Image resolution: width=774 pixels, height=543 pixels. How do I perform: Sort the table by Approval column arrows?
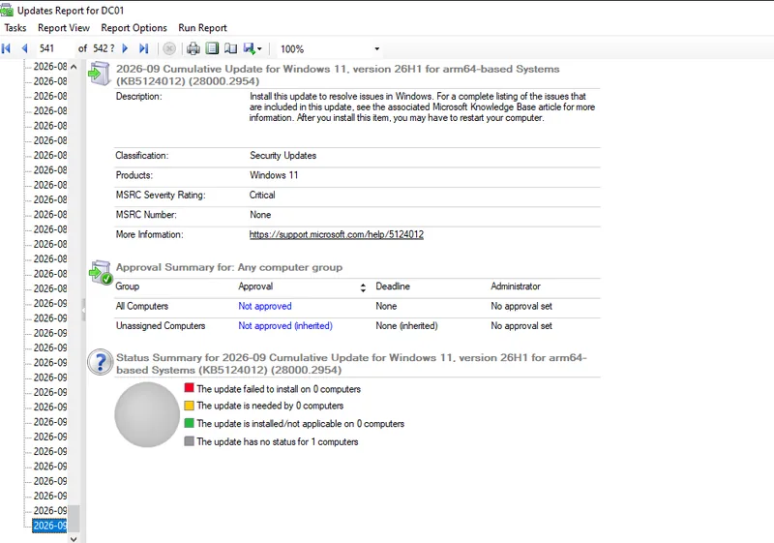click(x=363, y=287)
